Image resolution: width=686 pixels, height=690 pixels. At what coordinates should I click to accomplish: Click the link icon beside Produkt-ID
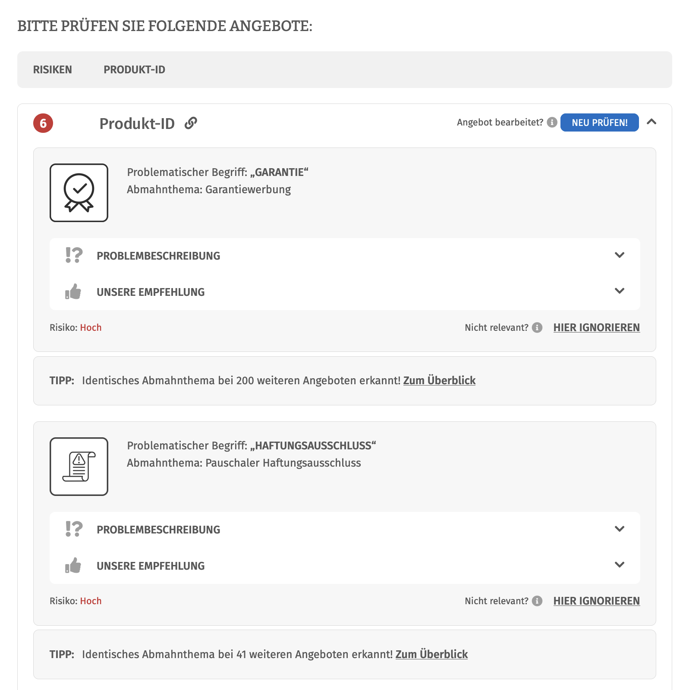pos(191,123)
